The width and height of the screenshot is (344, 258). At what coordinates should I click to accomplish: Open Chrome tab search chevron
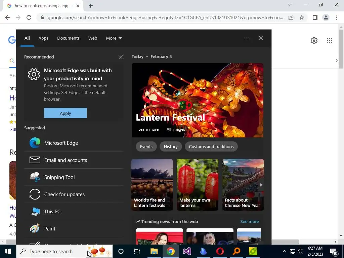pyautogui.click(x=290, y=5)
